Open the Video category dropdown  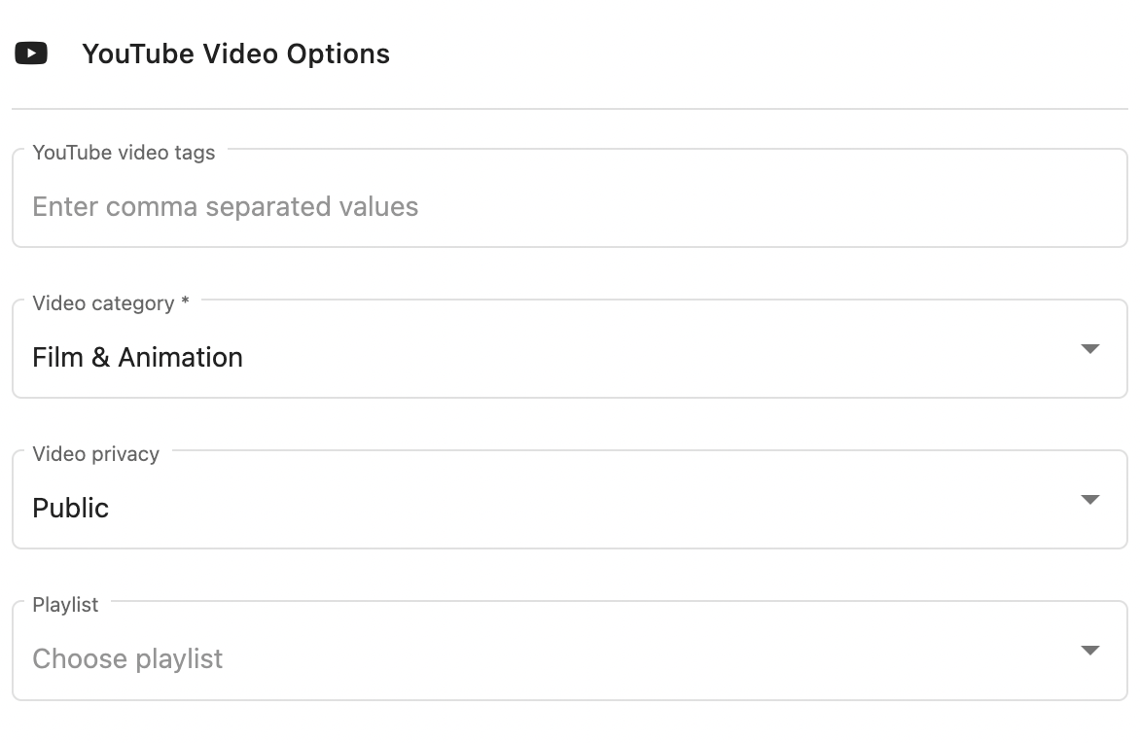(569, 357)
